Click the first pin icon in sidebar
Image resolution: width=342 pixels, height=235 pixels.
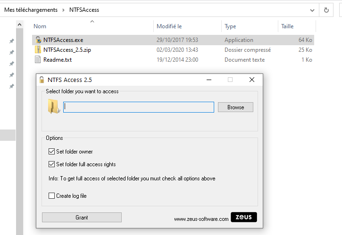pos(12,41)
